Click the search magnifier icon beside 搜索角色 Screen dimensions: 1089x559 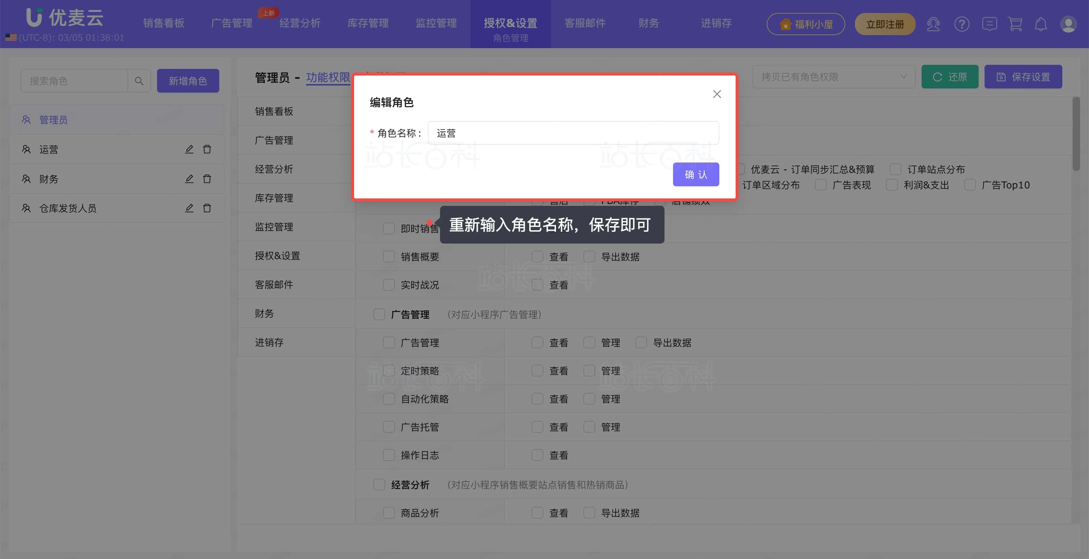[x=139, y=81]
